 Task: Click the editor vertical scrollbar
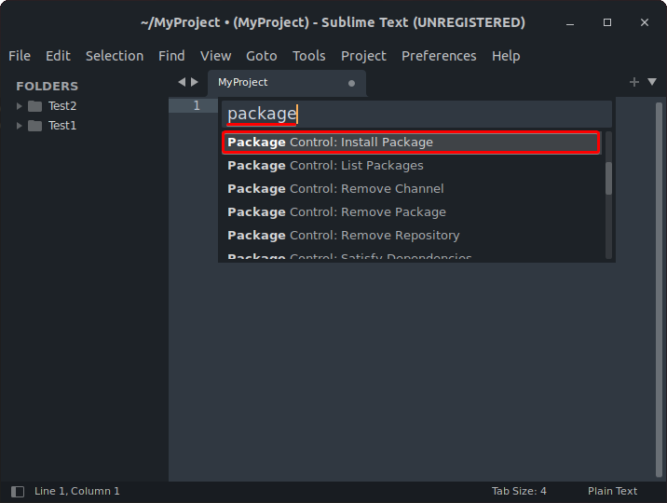pos(659,290)
